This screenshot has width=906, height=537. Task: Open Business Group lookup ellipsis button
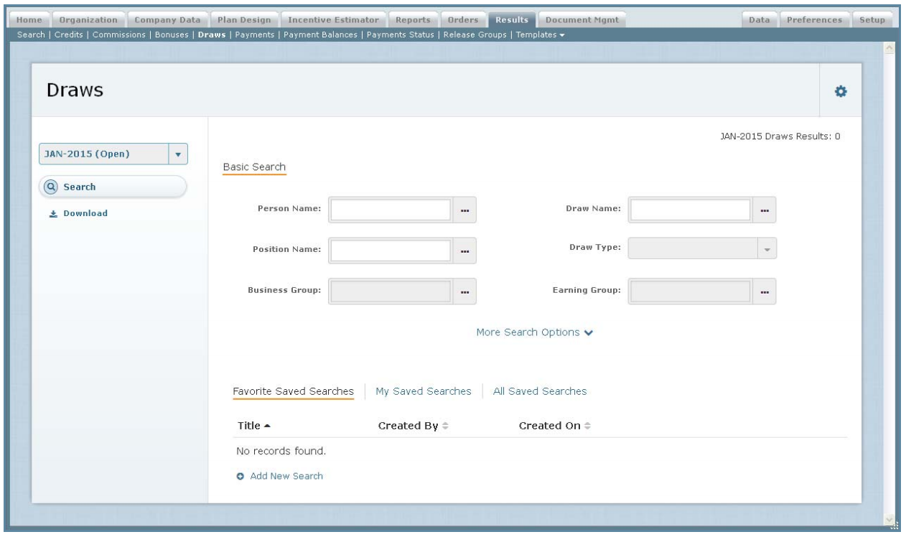click(x=464, y=291)
